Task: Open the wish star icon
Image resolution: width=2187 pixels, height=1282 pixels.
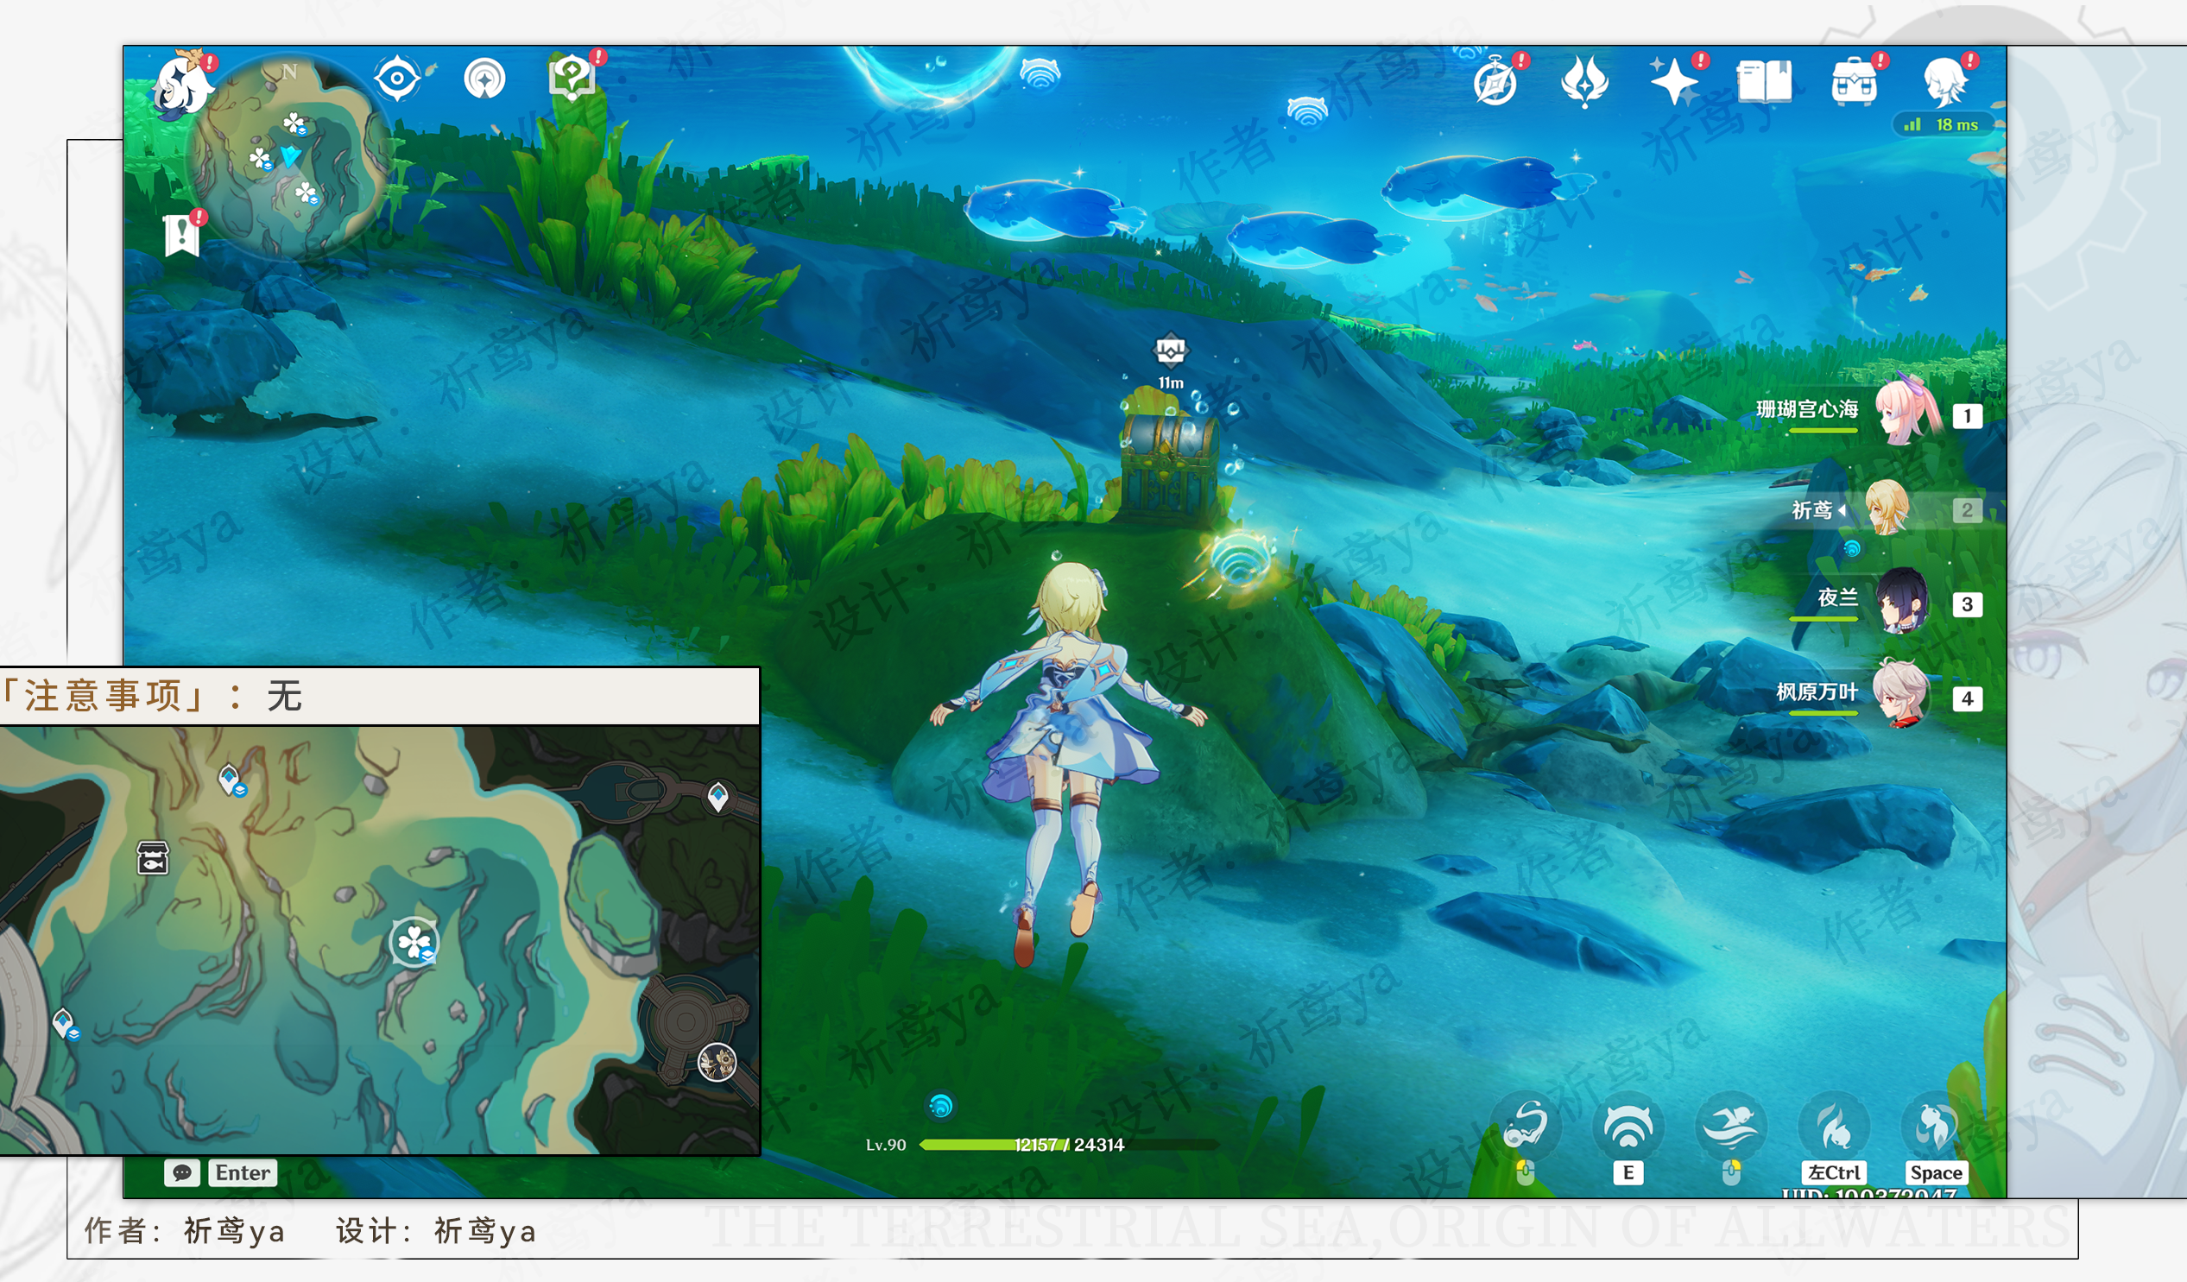Action: point(1674,83)
